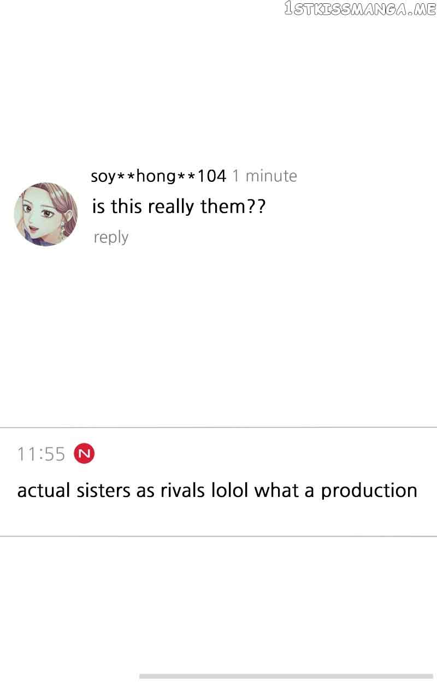Click the divider line below the notification
437x699 pixels.
point(218,536)
